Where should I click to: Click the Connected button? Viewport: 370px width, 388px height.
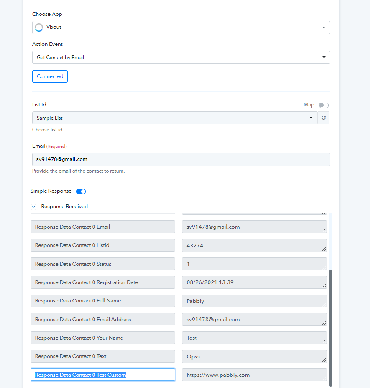coord(50,76)
